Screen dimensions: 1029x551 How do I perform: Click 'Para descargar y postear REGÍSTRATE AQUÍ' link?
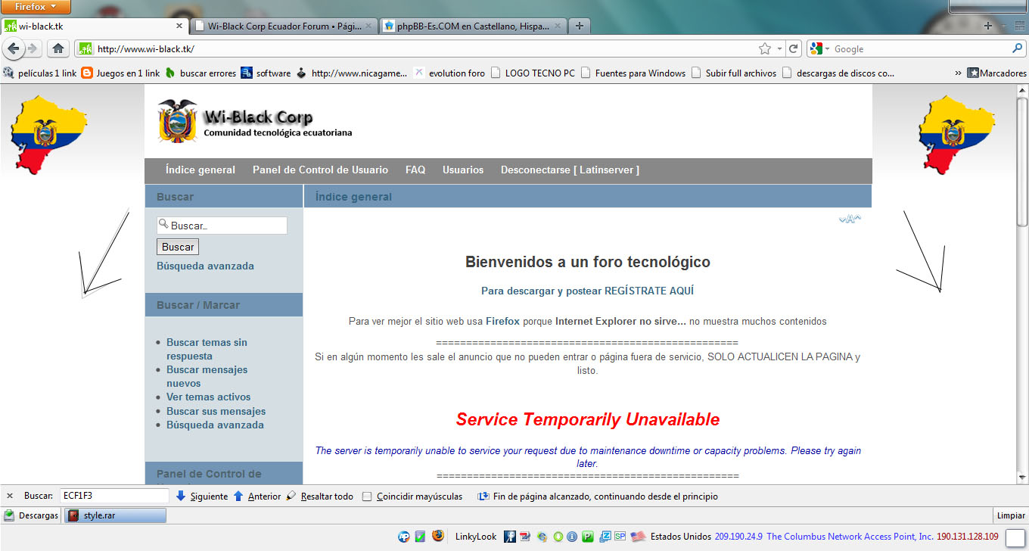pos(587,291)
